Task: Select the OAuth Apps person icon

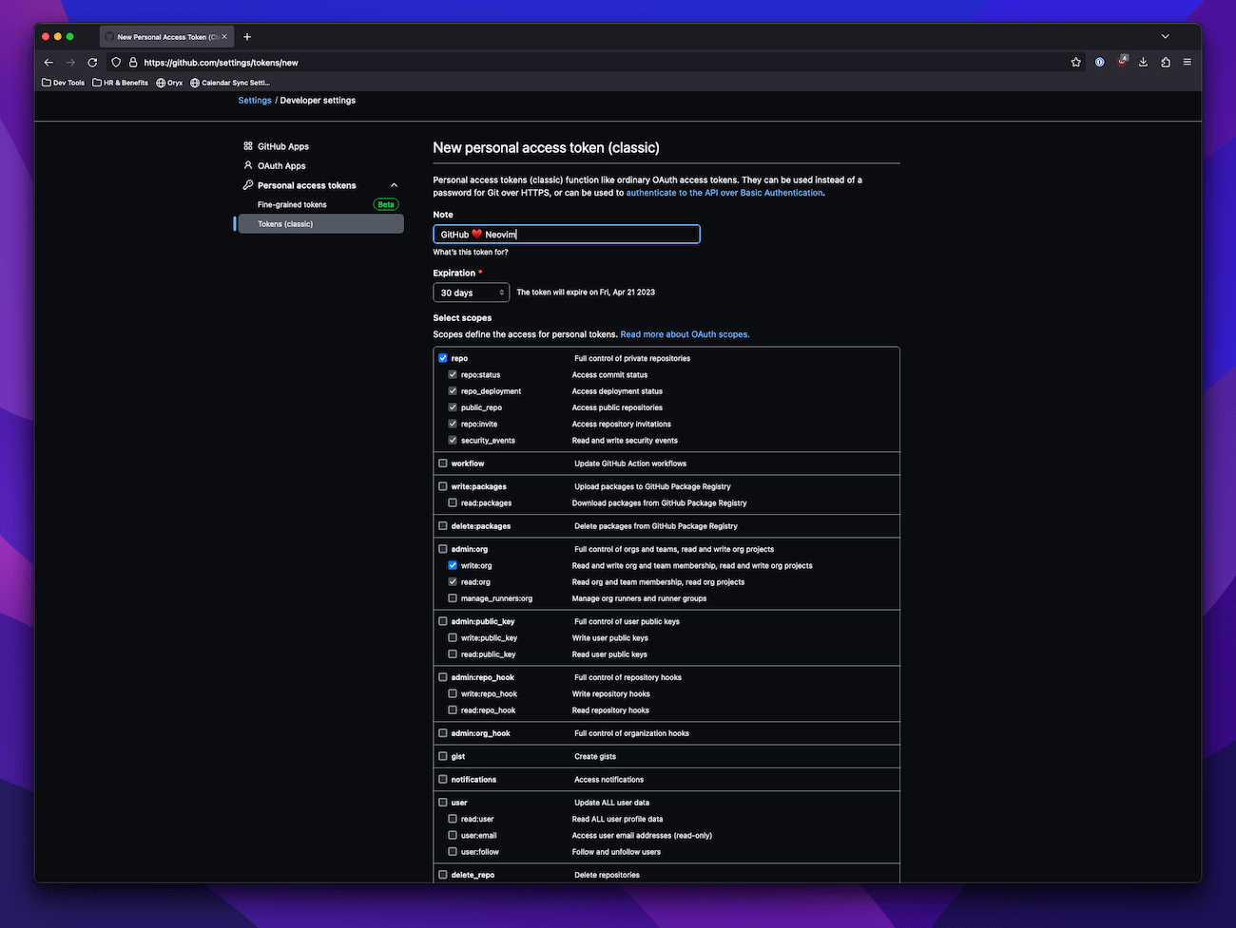Action: pos(246,165)
